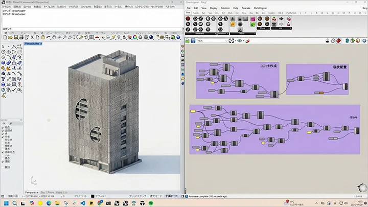Click the Undo arrow icon in Rhino toolbar

[49, 37]
